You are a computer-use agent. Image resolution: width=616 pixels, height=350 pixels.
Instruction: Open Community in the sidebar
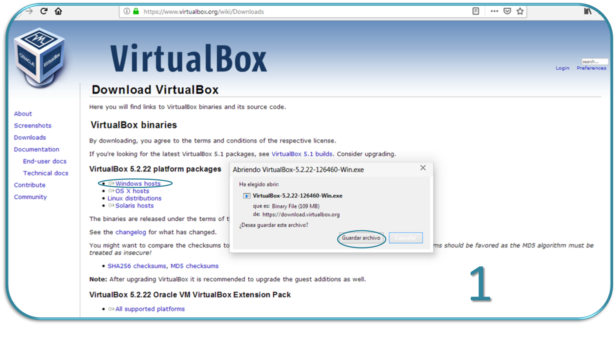click(30, 197)
